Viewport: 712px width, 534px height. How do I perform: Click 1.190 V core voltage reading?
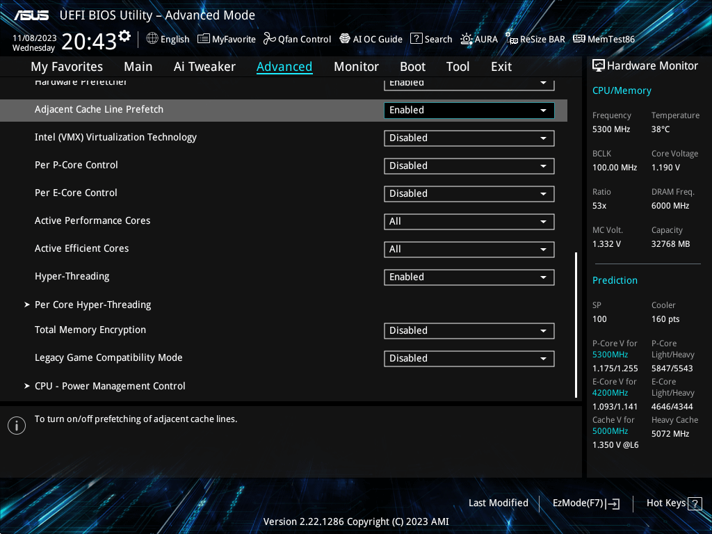(x=665, y=167)
